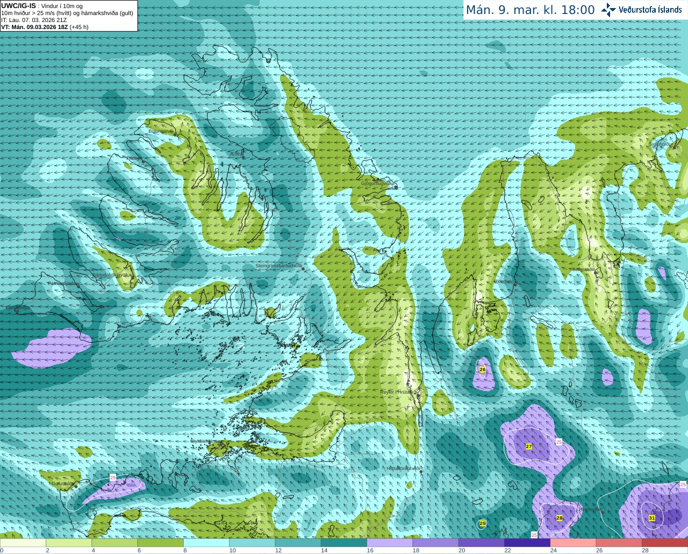This screenshot has width=688, height=554.
Task: Click the Gufuskálar station label
Action: (x=63, y=484)
